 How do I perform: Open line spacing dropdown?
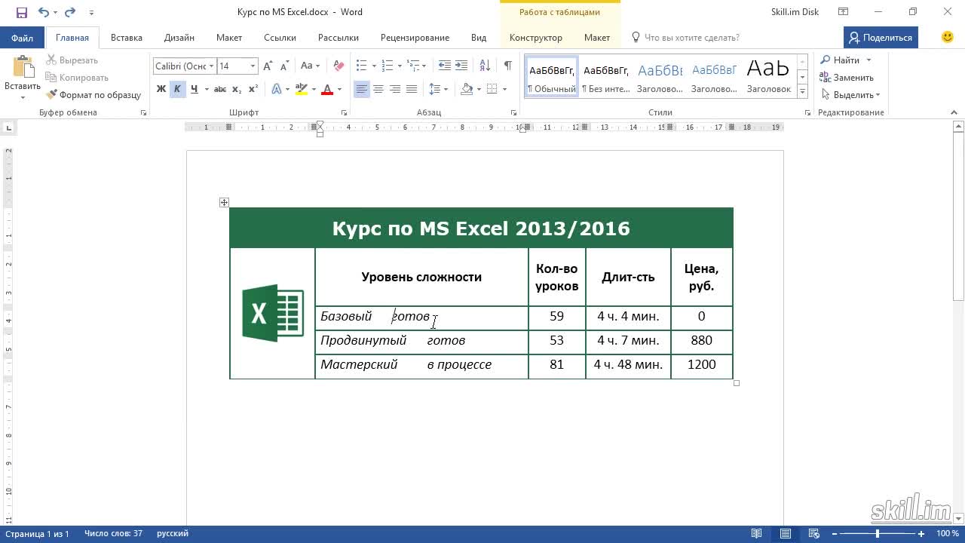pos(438,89)
